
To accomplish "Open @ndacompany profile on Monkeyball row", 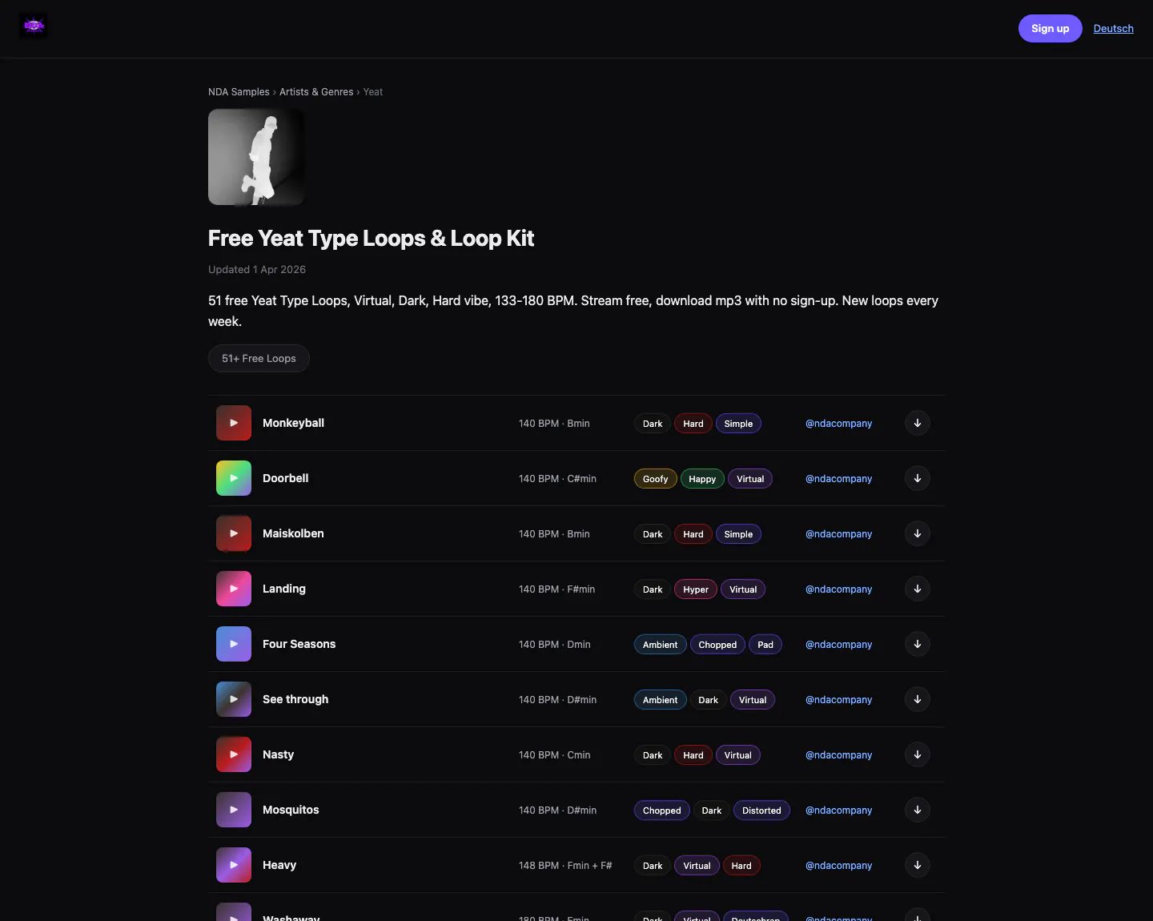I will pos(838,424).
